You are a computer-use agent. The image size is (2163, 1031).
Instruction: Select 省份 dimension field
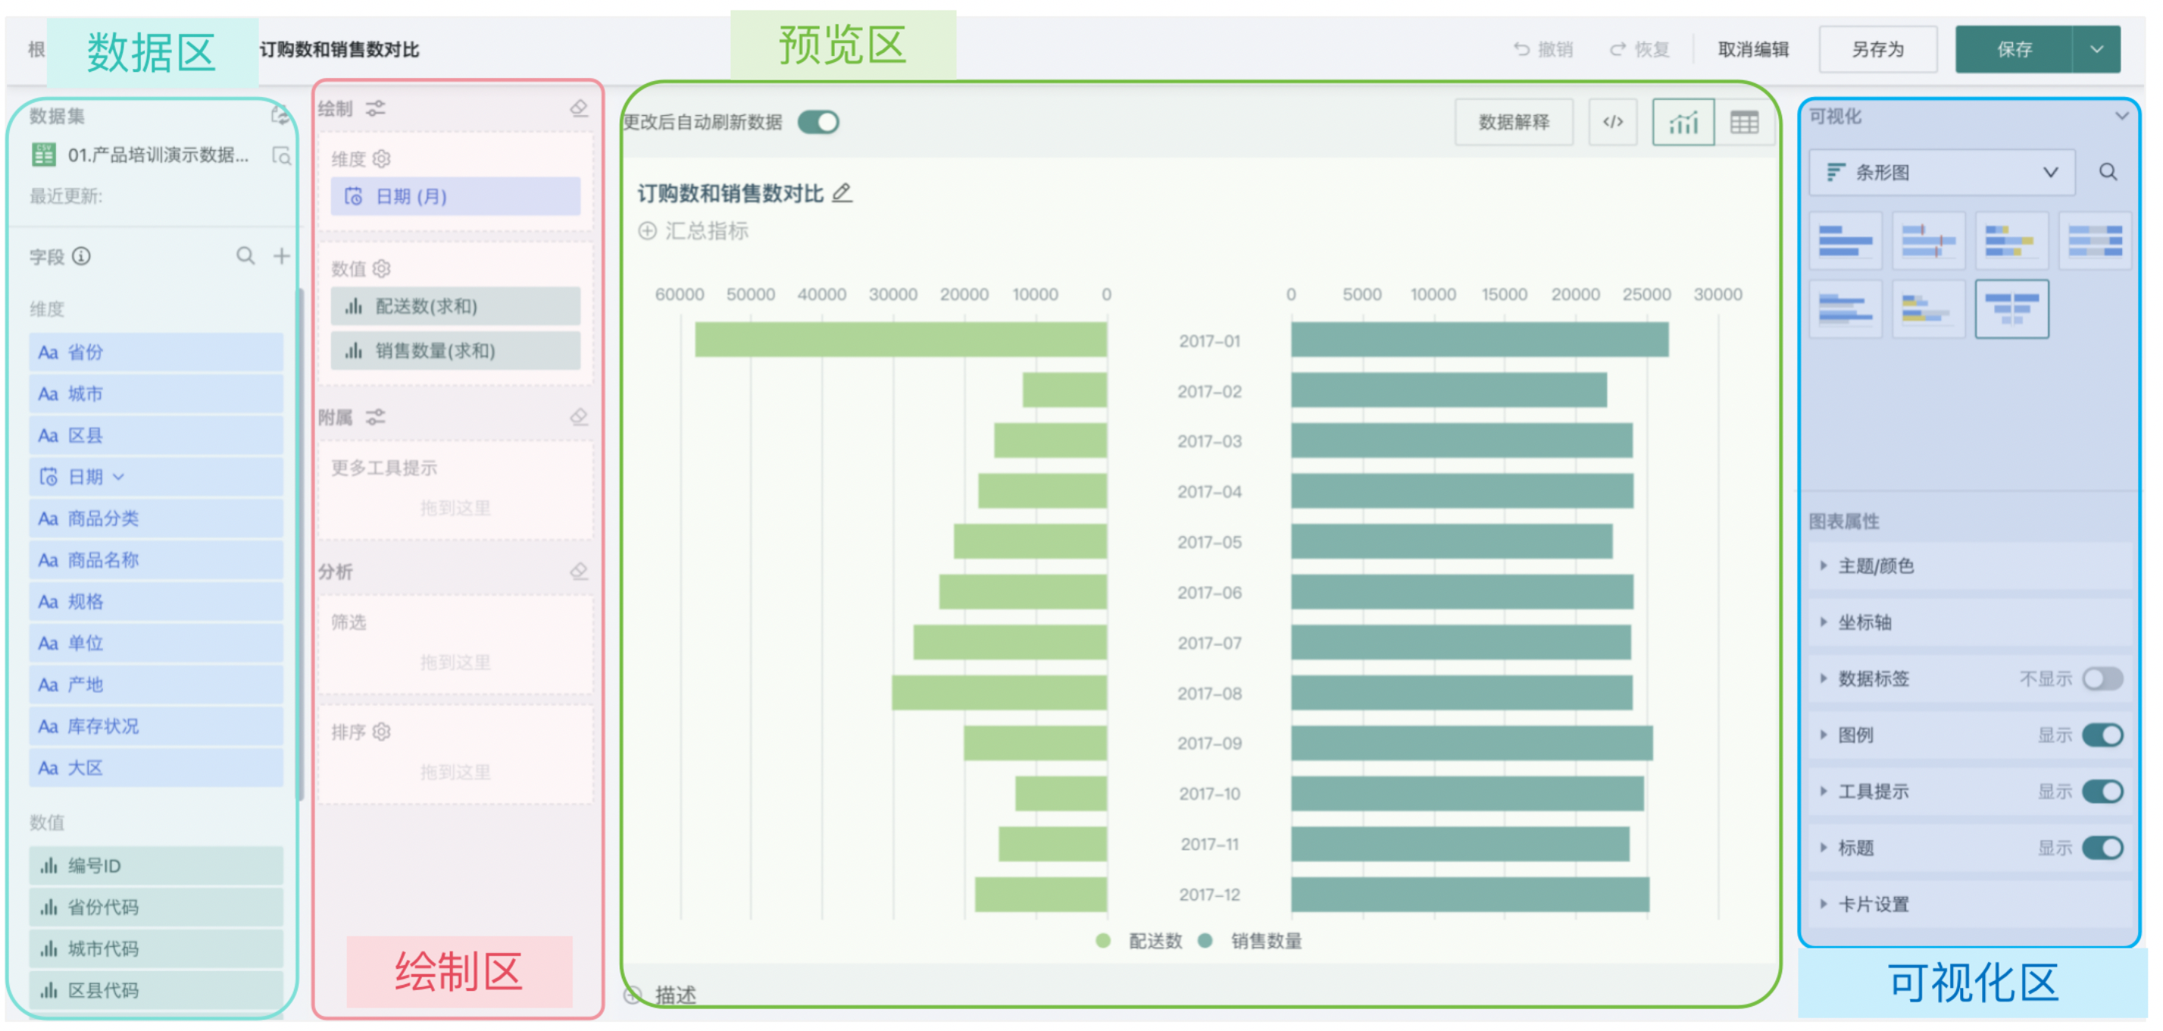[156, 353]
